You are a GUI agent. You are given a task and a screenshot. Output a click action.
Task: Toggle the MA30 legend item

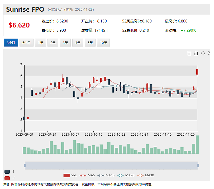click(x=145, y=175)
